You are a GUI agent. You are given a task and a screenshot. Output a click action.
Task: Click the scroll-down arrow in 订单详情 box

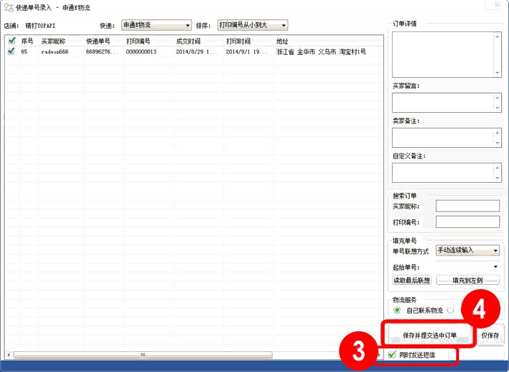click(497, 73)
